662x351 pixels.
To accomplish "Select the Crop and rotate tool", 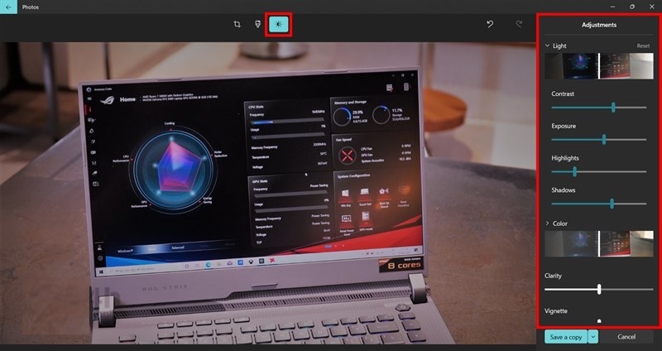I will 237,25.
